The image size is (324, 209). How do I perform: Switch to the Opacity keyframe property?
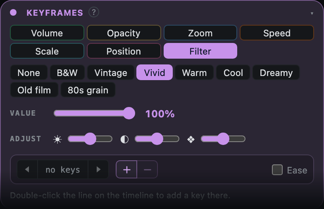click(x=124, y=33)
